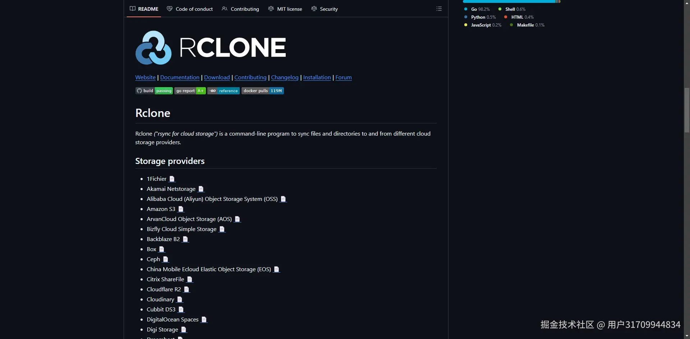The width and height of the screenshot is (690, 339).
Task: Click the "Ceph" list item text
Action: 153,259
